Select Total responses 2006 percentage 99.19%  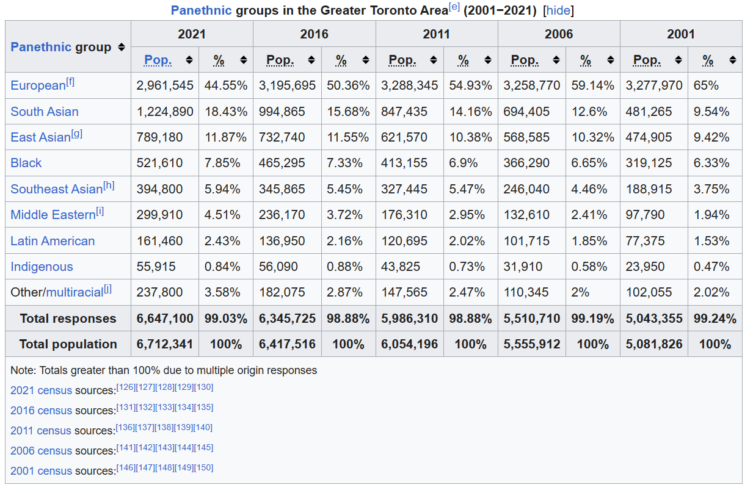tap(592, 318)
